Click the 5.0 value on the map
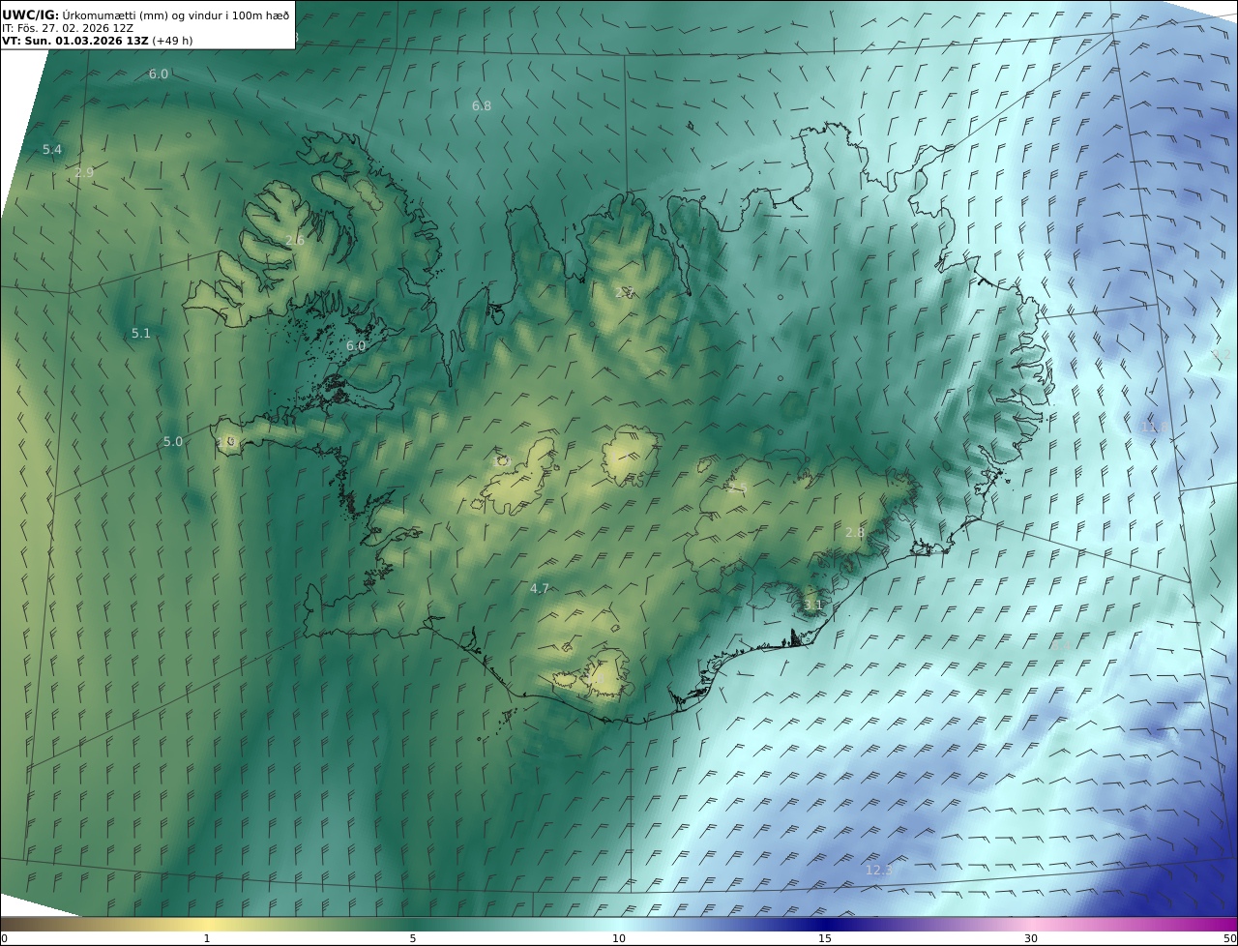The width and height of the screenshot is (1238, 946). tap(173, 441)
